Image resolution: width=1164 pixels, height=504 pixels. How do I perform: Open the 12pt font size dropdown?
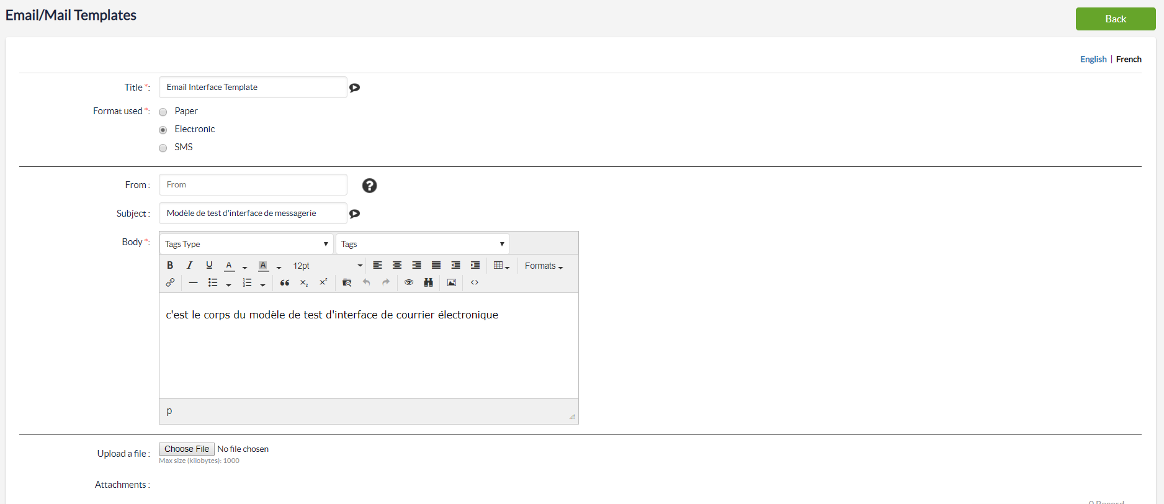(x=328, y=266)
